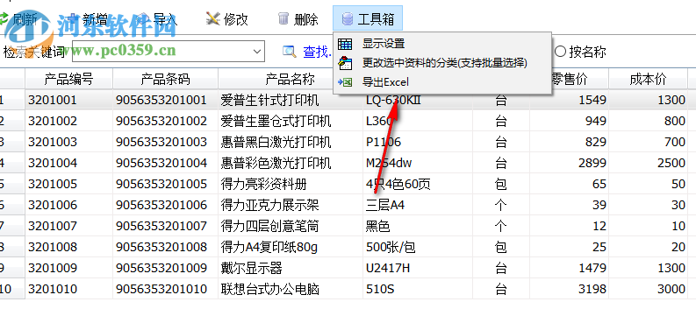Click model cell U2417H
Viewport: 696px width, 316px height.
(x=417, y=268)
